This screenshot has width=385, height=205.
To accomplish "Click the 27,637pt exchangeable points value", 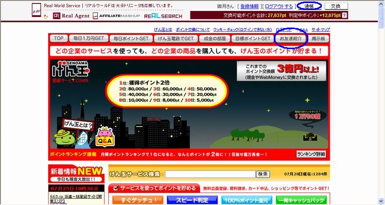I will point(277,15).
